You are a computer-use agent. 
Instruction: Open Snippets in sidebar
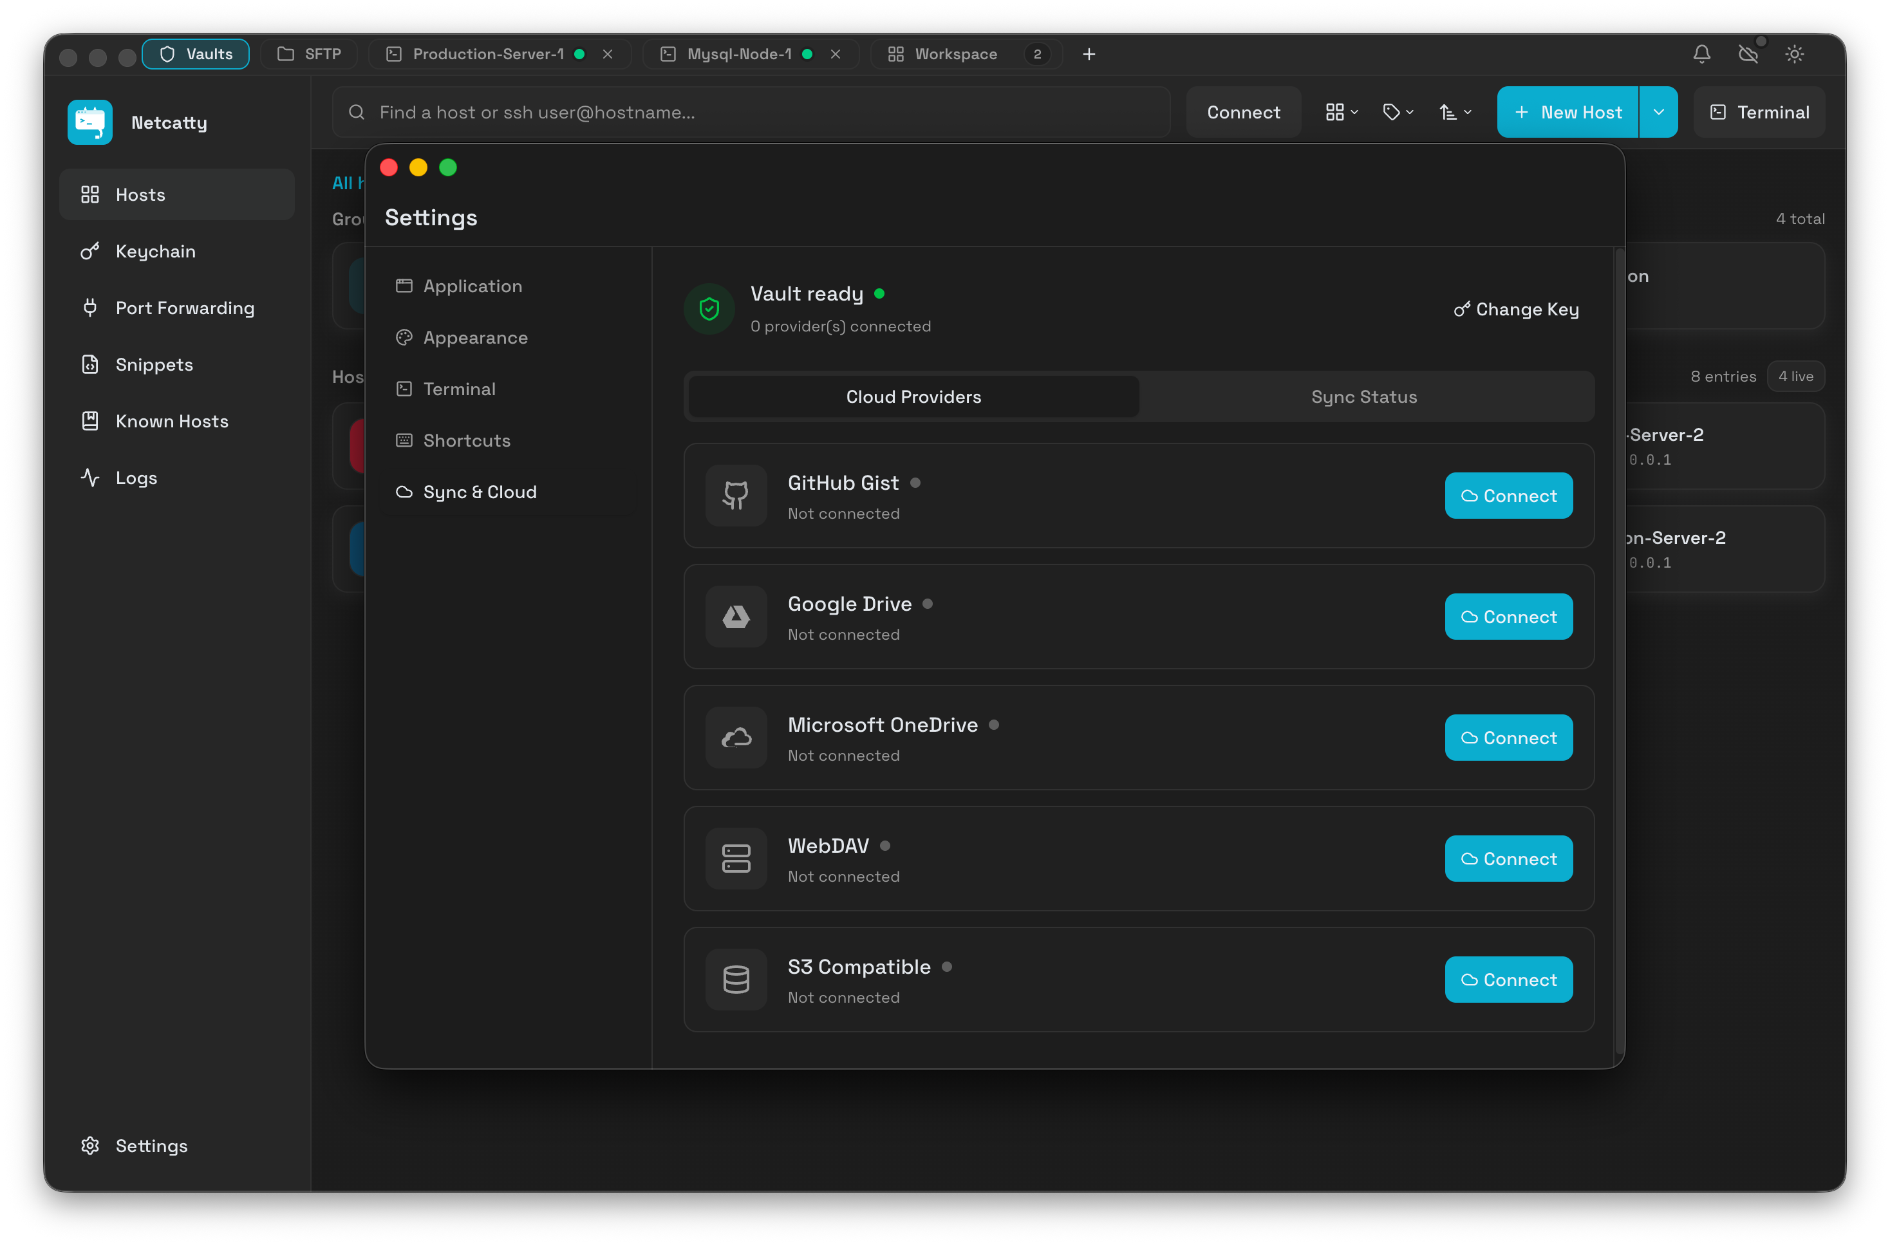point(176,365)
